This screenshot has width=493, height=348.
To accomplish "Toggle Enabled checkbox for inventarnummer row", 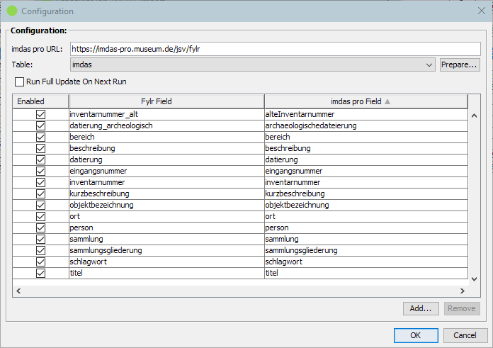I will pos(40,182).
